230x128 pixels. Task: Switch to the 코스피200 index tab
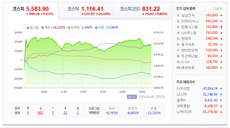tap(143, 11)
